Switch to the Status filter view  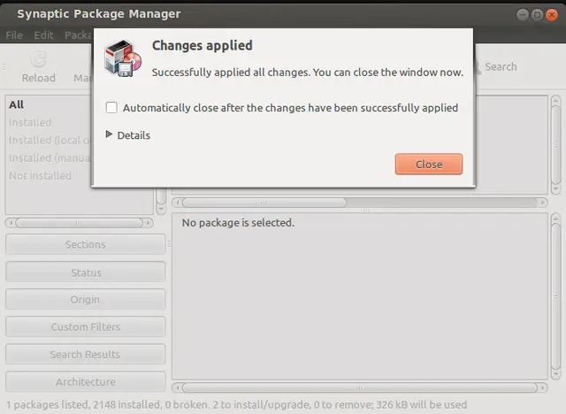[86, 272]
